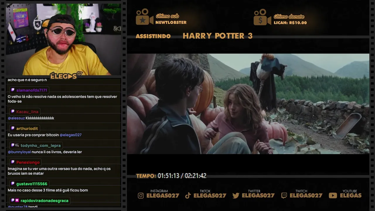Open chat user Kacau_lina
The width and height of the screenshot is (375, 211).
[x=27, y=112]
